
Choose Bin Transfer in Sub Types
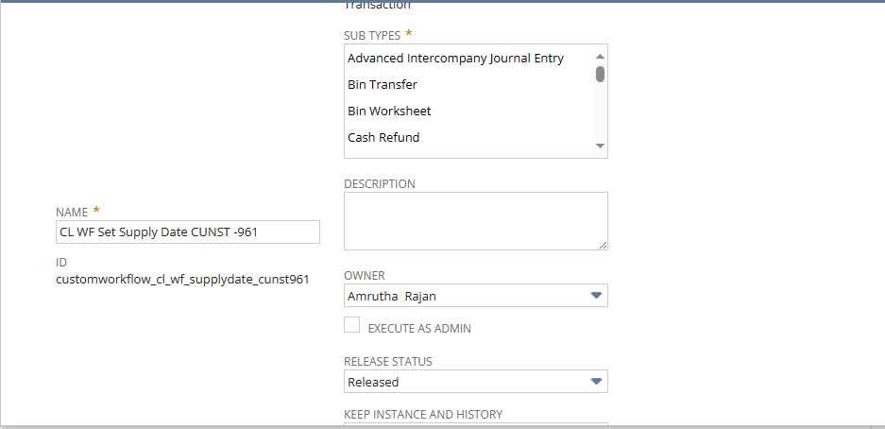click(383, 84)
